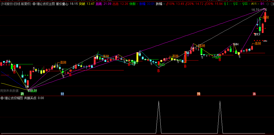Click the magenta B1 output label

pyautogui.click(x=263, y=4)
